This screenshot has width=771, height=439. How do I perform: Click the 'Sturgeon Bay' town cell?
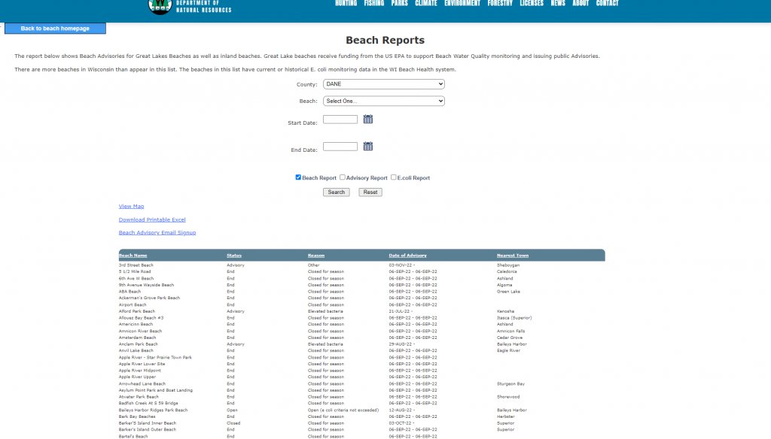tap(510, 384)
